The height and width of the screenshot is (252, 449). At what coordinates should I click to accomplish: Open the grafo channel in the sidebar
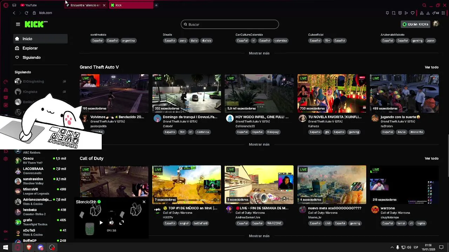[41, 222]
